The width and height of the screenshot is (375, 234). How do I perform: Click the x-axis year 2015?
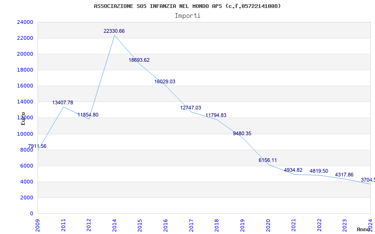[140, 225]
